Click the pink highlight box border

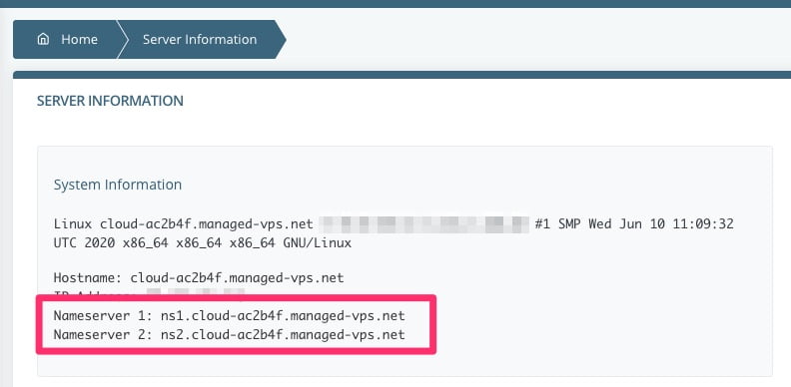pos(236,298)
